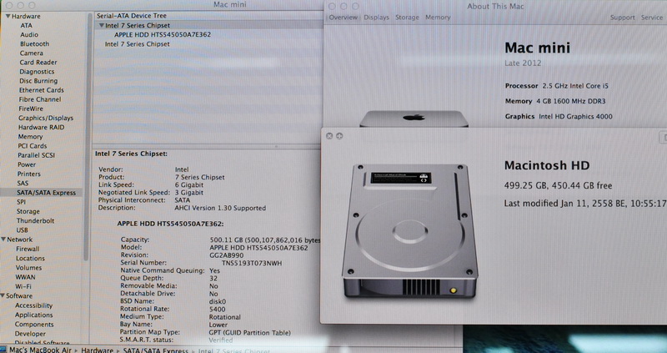The height and width of the screenshot is (353, 667).
Task: Click the Macintosh HD hard drive icon
Action: click(x=409, y=231)
